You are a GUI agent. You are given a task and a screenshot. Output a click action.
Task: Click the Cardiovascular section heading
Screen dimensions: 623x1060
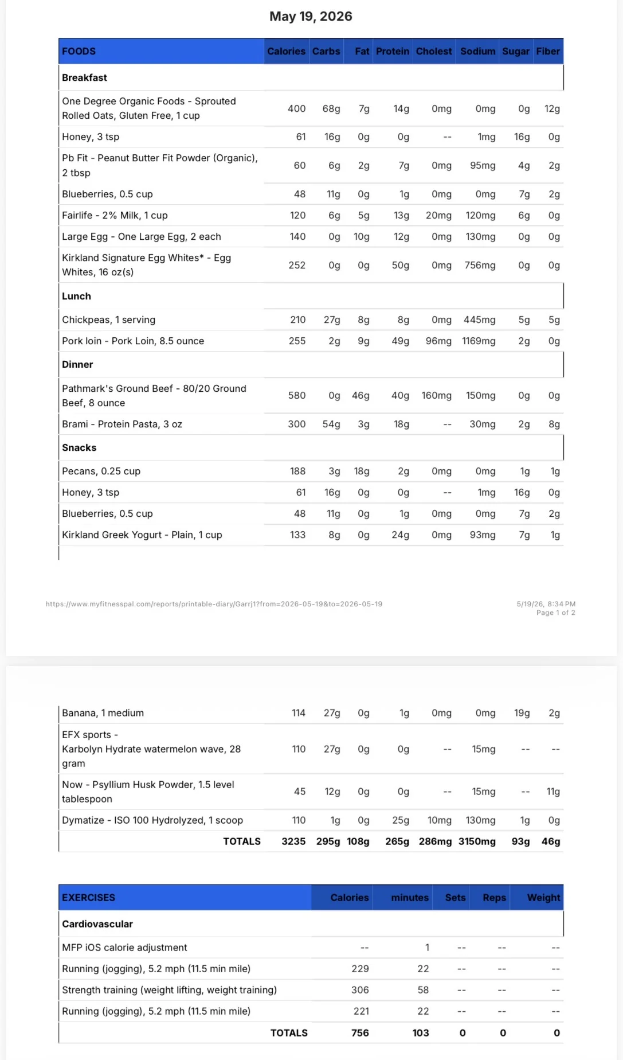click(x=97, y=923)
